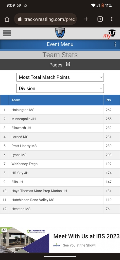Viewport: 120px width, 260px height.
Task: Expand the Division dropdown
Action: point(60,88)
